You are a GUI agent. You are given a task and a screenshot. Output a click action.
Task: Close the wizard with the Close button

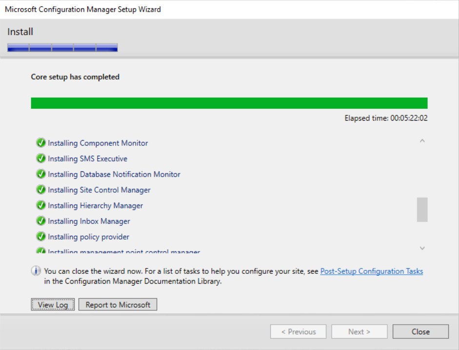click(x=420, y=332)
